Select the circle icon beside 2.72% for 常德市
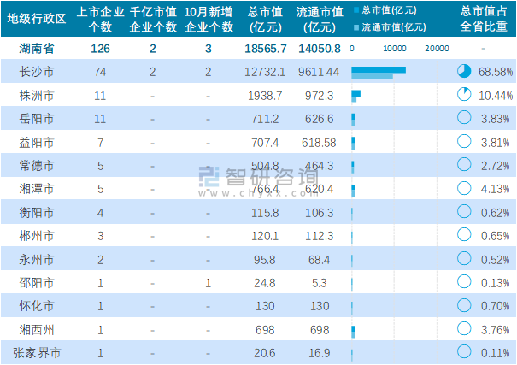Image resolution: width=517 pixels, height=365 pixels. (465, 164)
